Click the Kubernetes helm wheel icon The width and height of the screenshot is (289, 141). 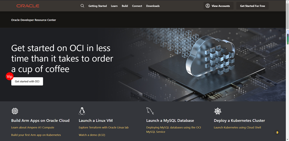pos(218,111)
